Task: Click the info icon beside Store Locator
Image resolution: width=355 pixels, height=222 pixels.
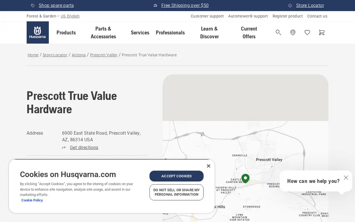Action: (x=290, y=6)
